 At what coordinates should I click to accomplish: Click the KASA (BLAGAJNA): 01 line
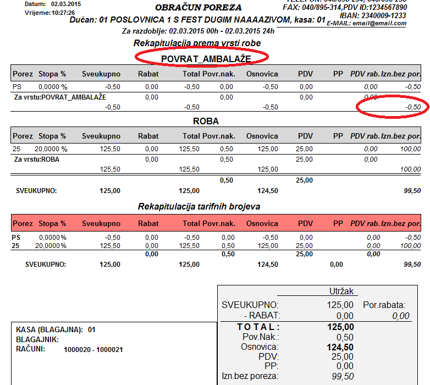tap(56, 329)
